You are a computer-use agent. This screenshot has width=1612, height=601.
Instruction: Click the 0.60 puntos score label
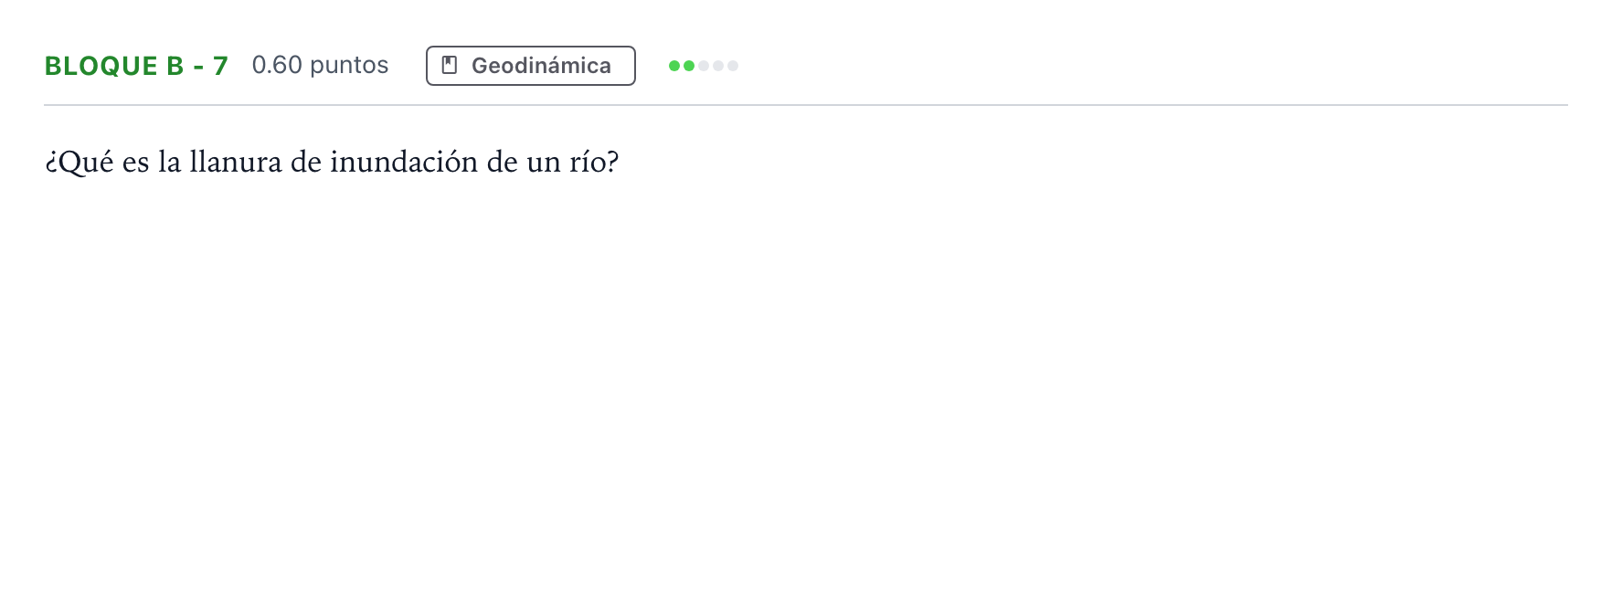point(320,65)
